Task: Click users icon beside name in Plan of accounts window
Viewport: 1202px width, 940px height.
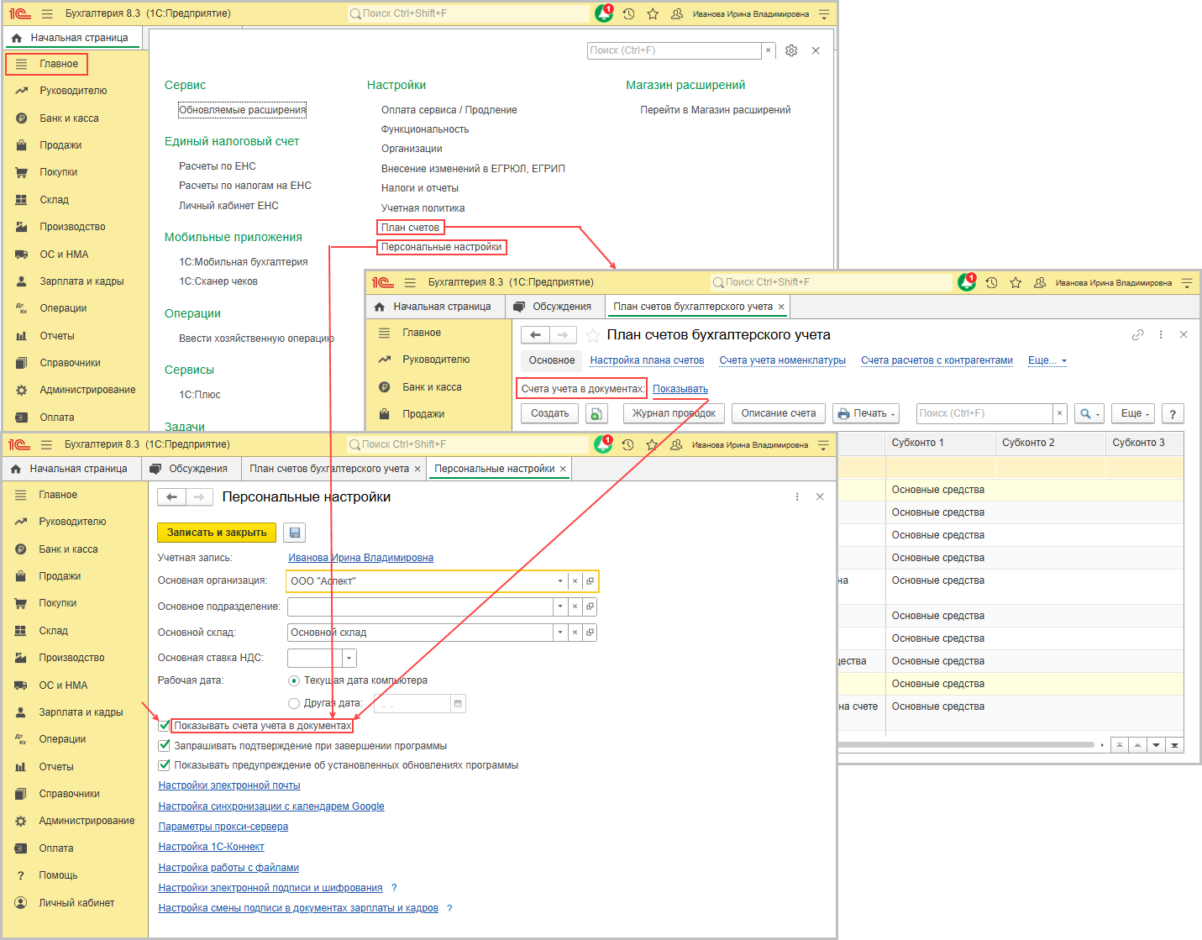Action: 1040,282
